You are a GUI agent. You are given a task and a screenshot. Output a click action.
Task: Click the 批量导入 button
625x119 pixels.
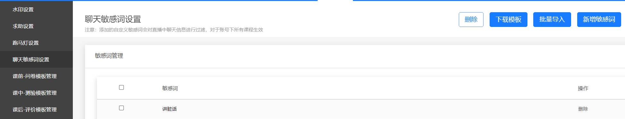point(552,20)
